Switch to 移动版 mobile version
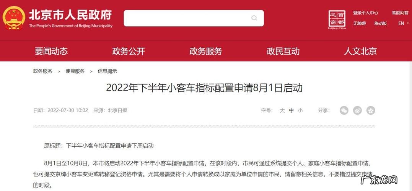Image resolution: width=412 pixels, height=191 pixels. coord(381,23)
